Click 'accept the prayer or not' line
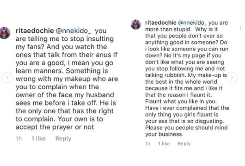 click(x=61, y=128)
